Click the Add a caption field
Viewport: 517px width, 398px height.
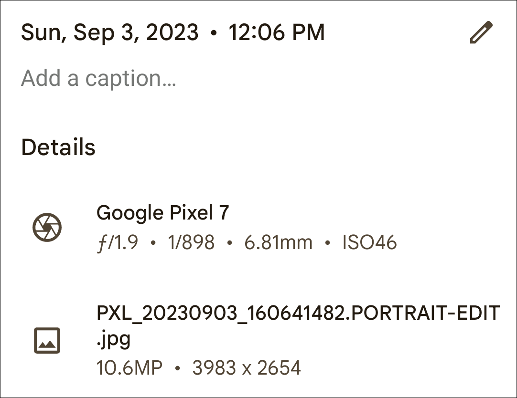(99, 78)
